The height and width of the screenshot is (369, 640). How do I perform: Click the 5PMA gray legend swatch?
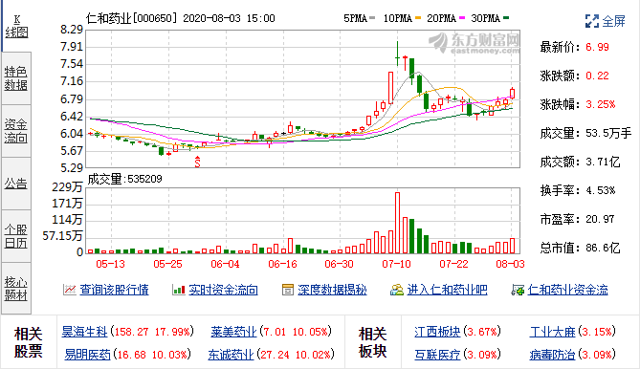pyautogui.click(x=372, y=18)
